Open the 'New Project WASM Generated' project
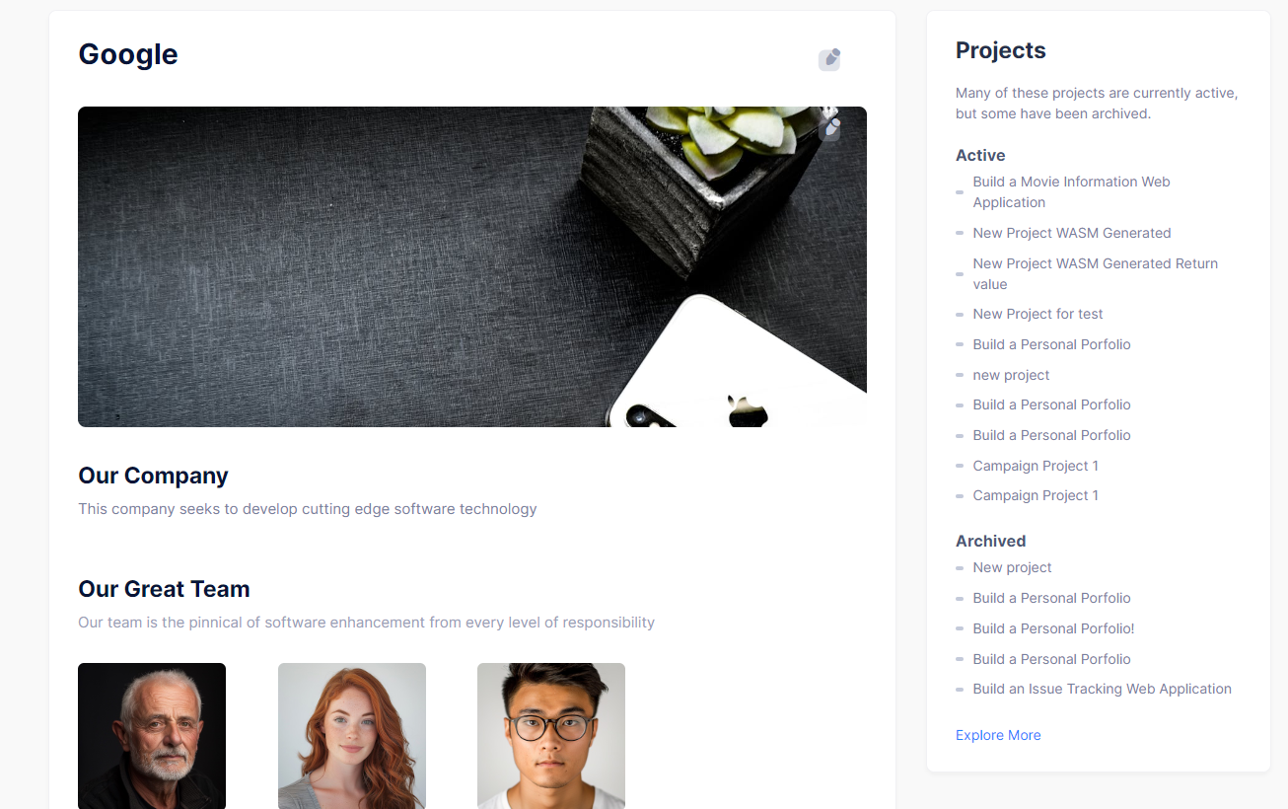The width and height of the screenshot is (1288, 809). [x=1072, y=233]
